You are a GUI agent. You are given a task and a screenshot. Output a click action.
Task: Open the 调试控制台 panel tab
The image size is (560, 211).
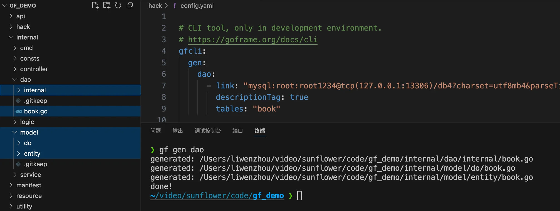[x=207, y=131]
